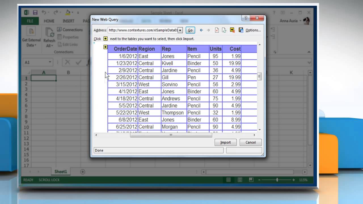Switch to Page Layout view in status bar
The height and width of the screenshot is (204, 363).
(240, 180)
